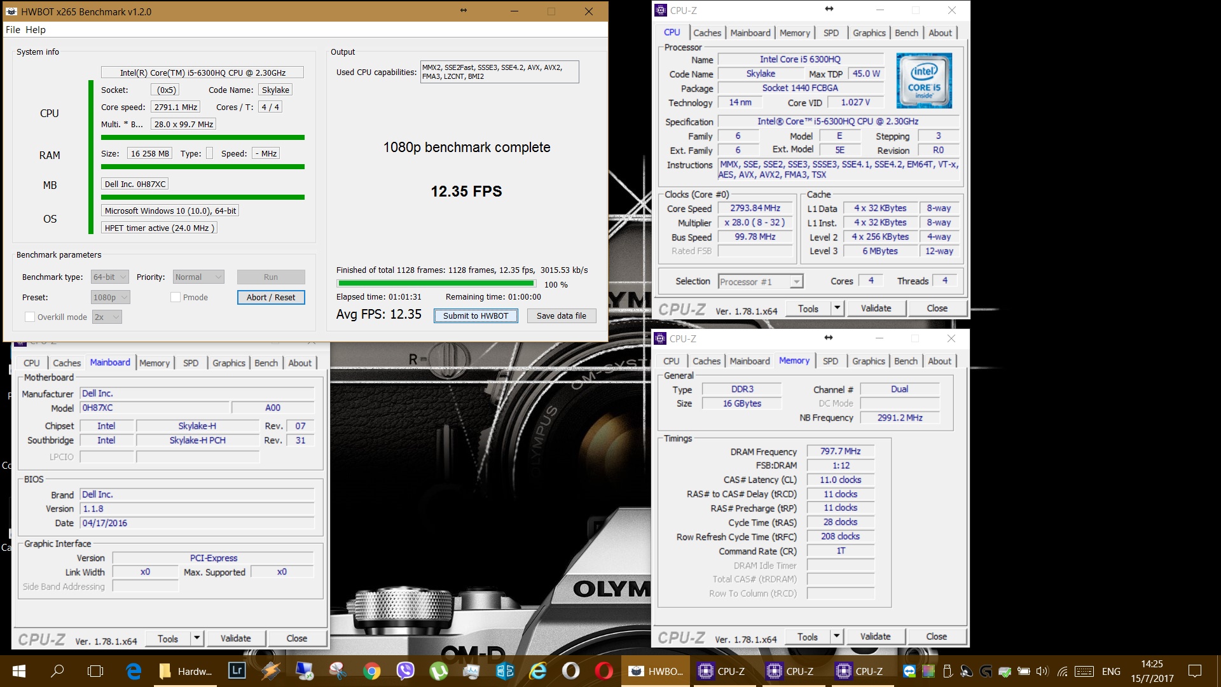Switch to Graphics tab in the Mainboard CPU-Z window
Screen dimensions: 1221x687
[229, 363]
